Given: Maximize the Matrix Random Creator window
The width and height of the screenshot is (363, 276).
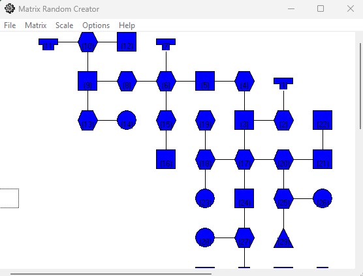Looking at the screenshot, I should point(321,8).
